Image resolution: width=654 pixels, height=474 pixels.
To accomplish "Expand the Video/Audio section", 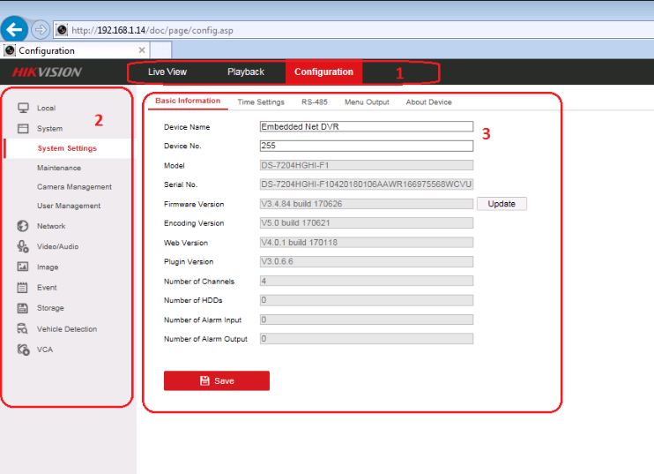I will click(57, 246).
